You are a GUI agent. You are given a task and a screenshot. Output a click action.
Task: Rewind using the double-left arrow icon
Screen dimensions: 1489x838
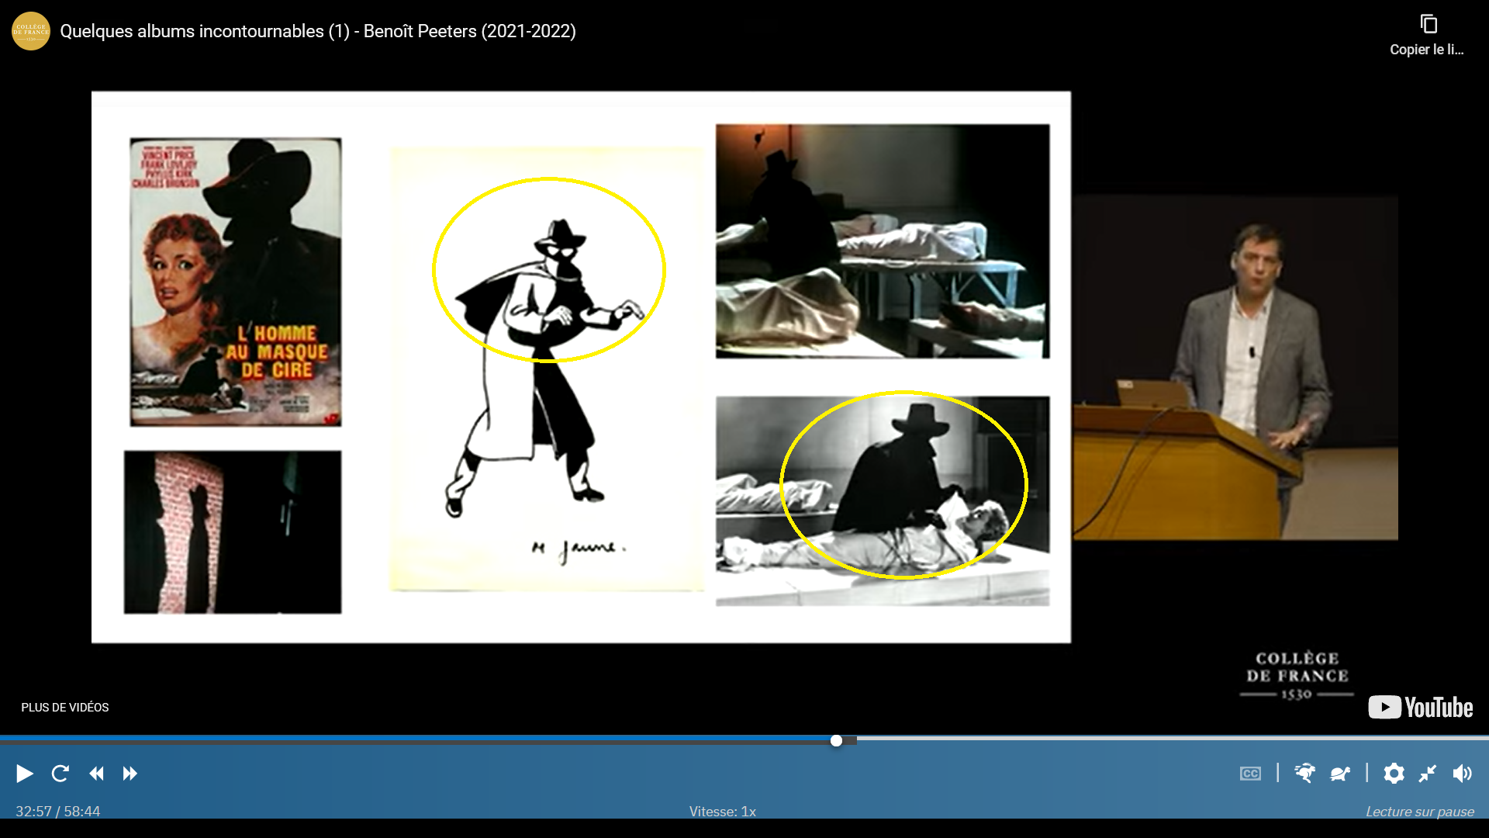point(96,774)
